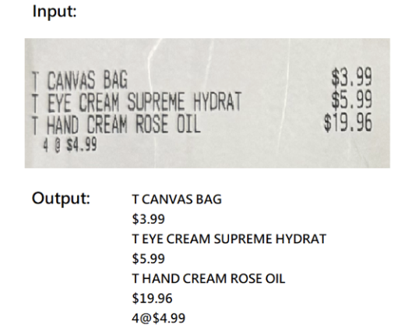Select the output text line "4@$4.99"
The width and height of the screenshot is (419, 332).
pos(158,318)
